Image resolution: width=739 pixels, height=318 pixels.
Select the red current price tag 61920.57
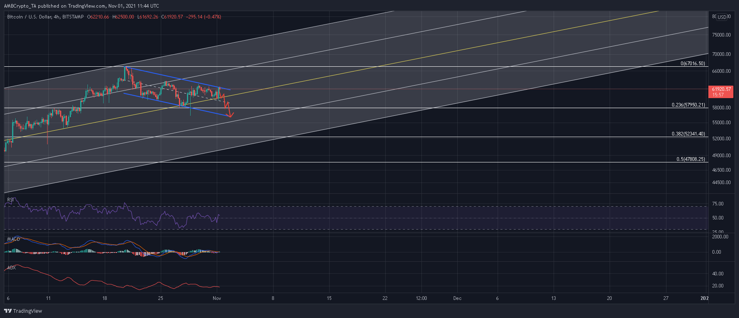(x=721, y=92)
